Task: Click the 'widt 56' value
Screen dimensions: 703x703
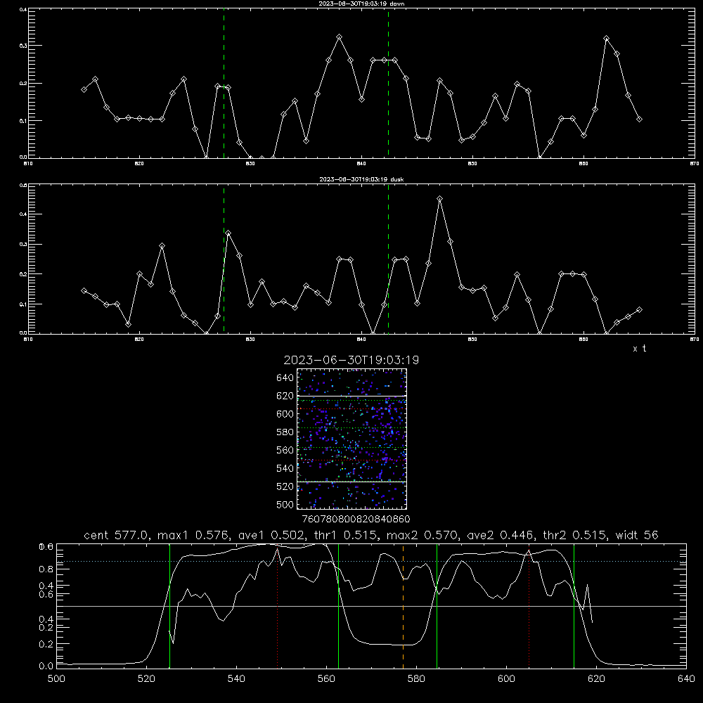Action: pyautogui.click(x=637, y=535)
